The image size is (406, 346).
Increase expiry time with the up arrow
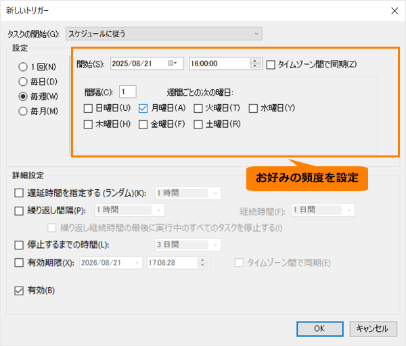203,260
